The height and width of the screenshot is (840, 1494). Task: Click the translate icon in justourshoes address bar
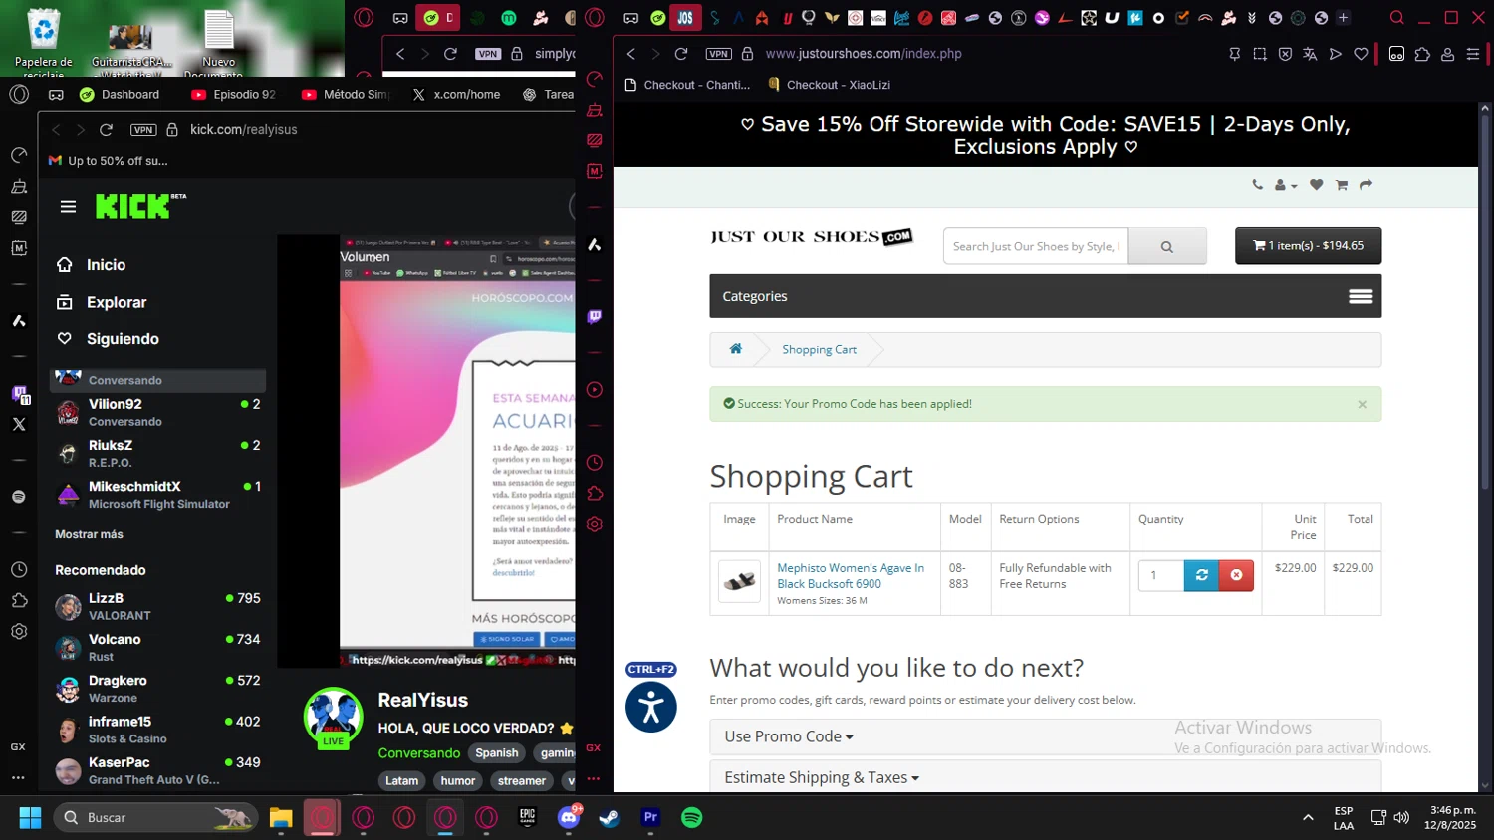[x=1310, y=54]
